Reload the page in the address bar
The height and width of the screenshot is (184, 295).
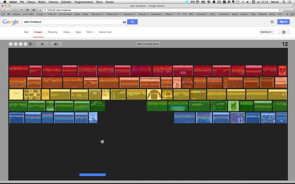point(280,10)
